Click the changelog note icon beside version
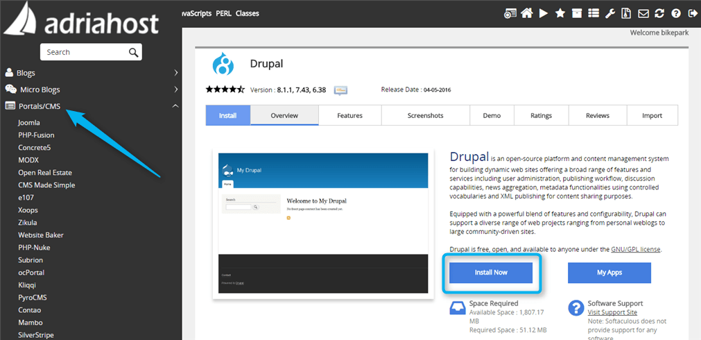 340,90
